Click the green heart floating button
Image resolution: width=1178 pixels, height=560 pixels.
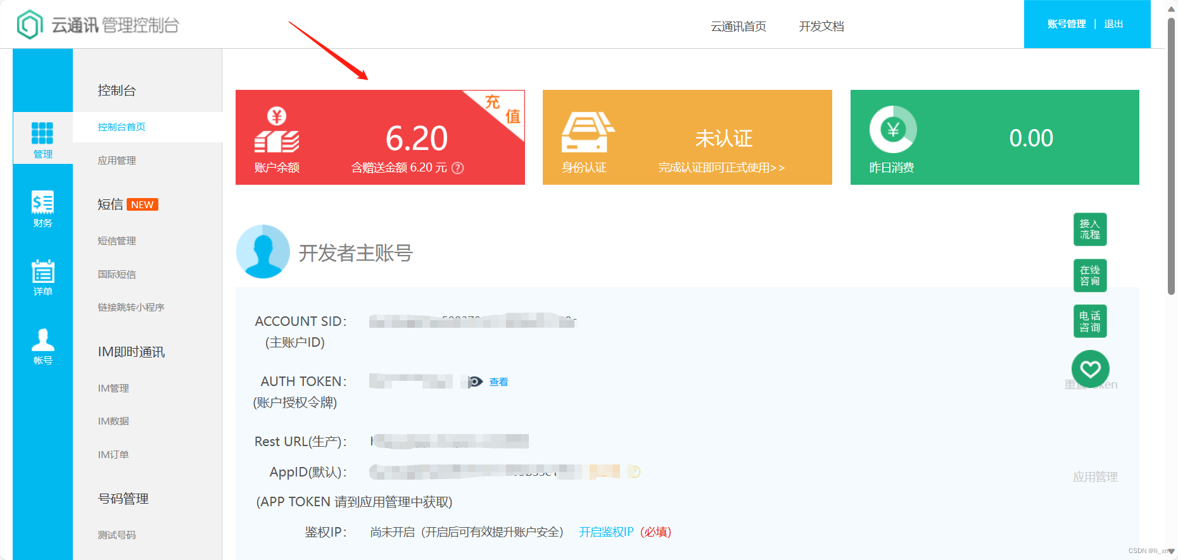pos(1090,369)
